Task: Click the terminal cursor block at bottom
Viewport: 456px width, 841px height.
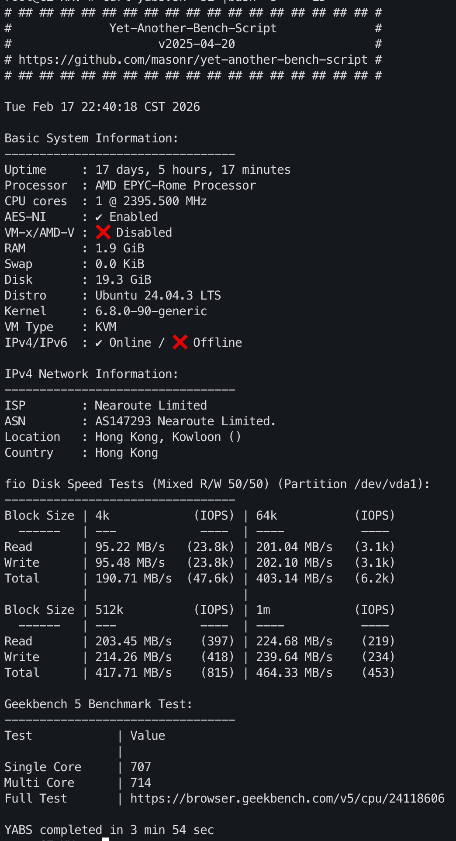Action: tap(106, 839)
